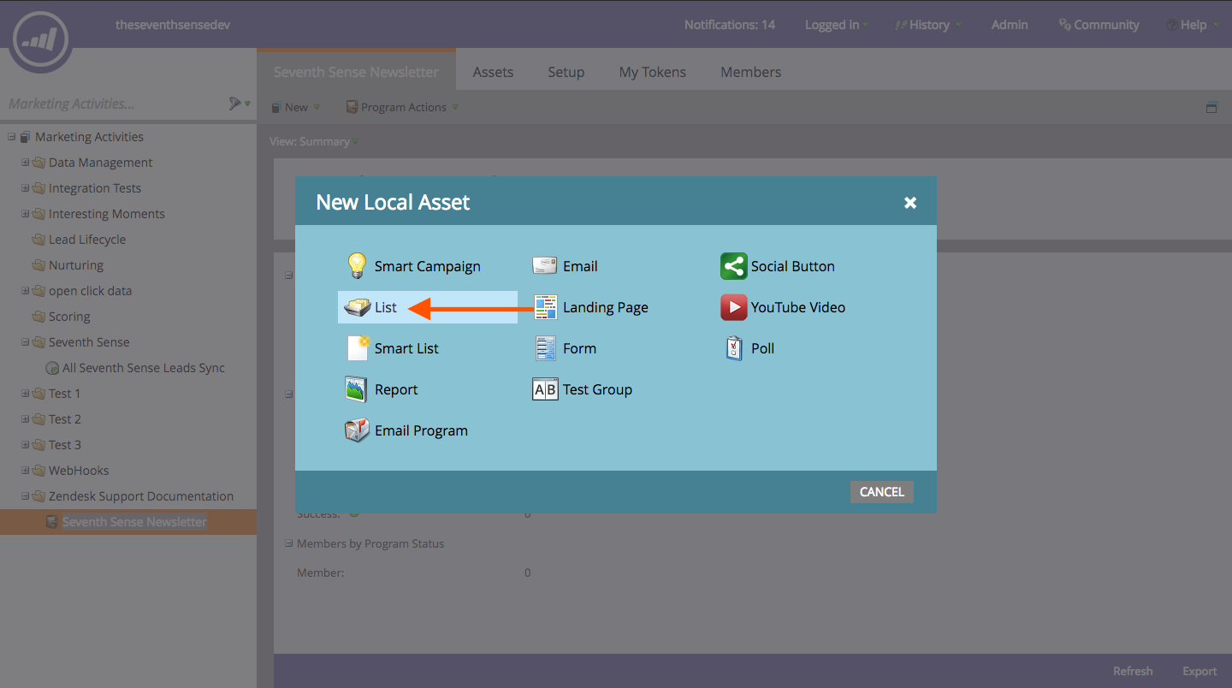Choose the List asset icon
Image resolution: width=1232 pixels, height=688 pixels.
point(357,307)
